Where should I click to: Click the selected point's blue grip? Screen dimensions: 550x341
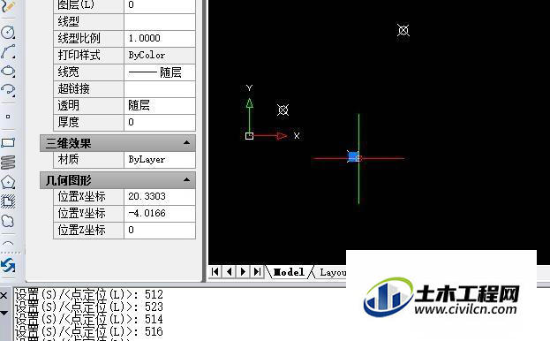(353, 157)
